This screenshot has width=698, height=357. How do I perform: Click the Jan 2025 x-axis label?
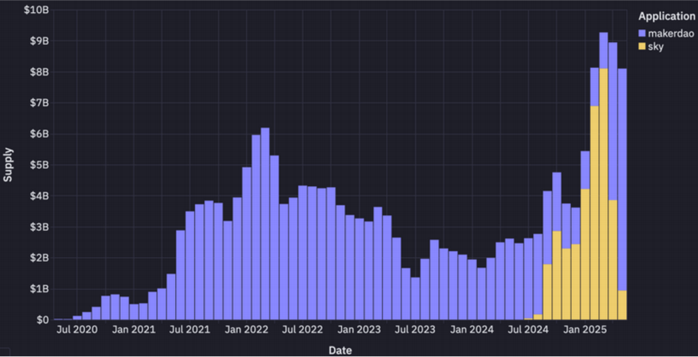tap(586, 330)
